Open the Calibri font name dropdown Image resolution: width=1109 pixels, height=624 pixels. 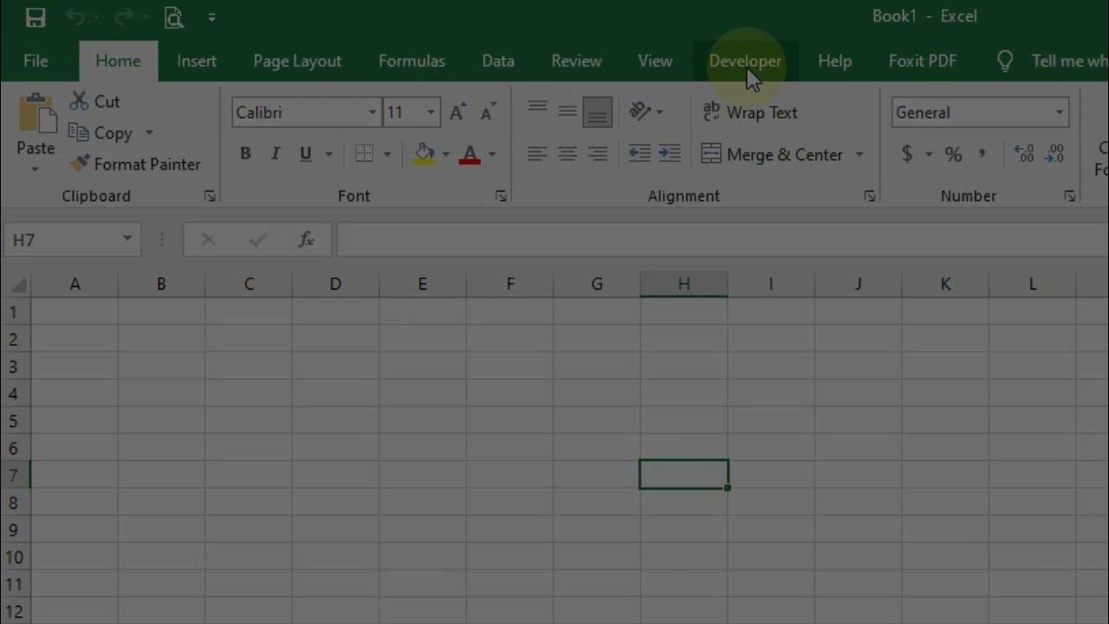coord(372,113)
